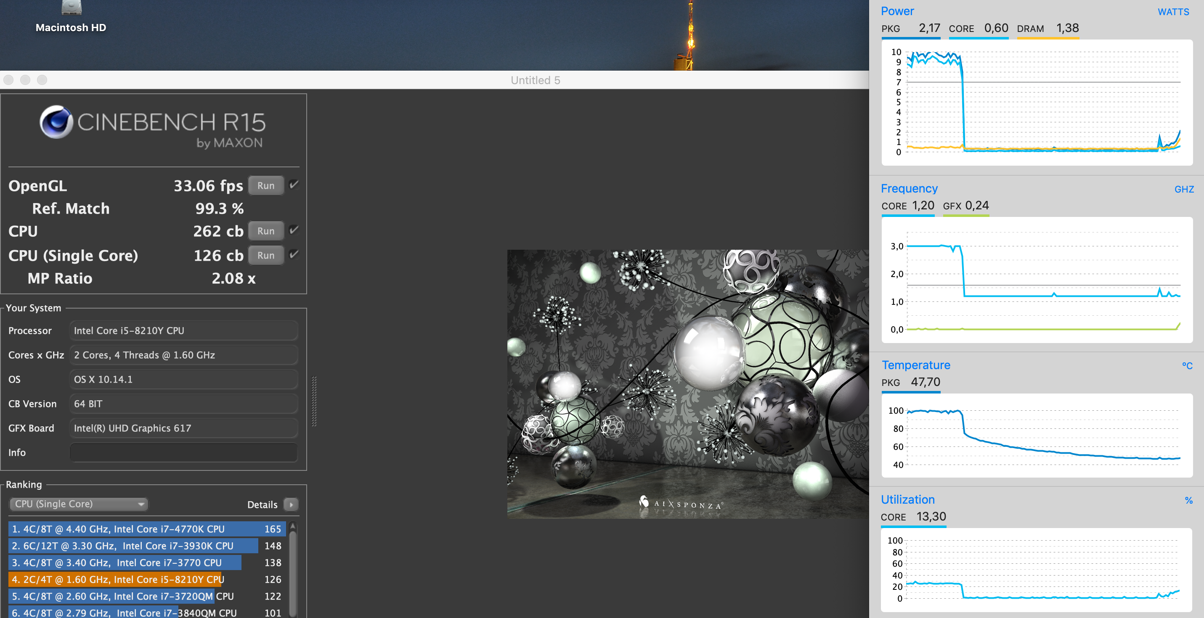Open the CPU (Single Core) ranking dropdown
Image resolution: width=1204 pixels, height=618 pixels.
tap(78, 504)
